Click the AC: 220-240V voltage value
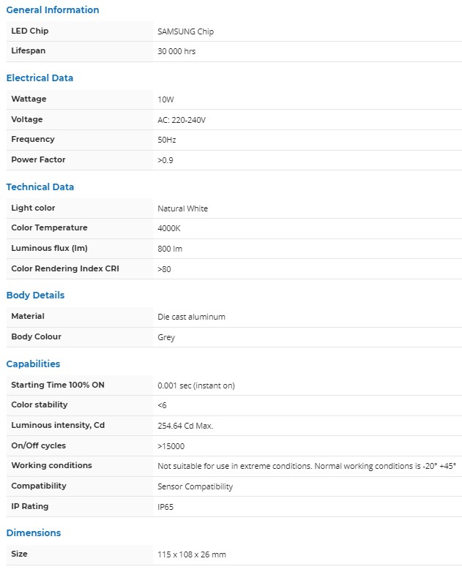Image resolution: width=462 pixels, height=572 pixels. pyautogui.click(x=182, y=120)
